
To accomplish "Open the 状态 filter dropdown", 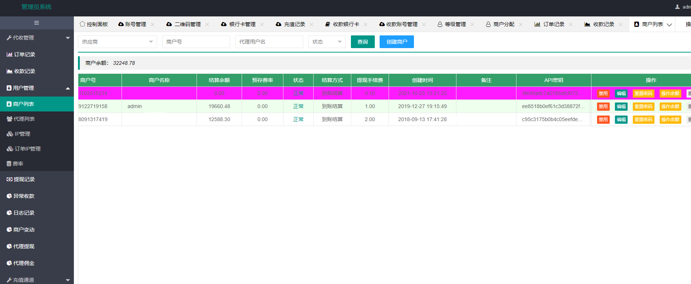I will click(x=327, y=42).
